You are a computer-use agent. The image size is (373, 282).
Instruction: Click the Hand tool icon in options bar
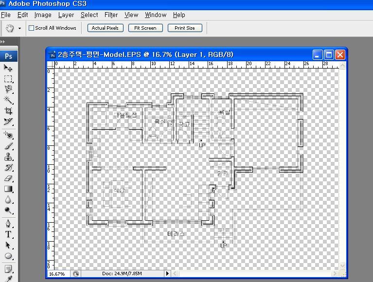10,28
